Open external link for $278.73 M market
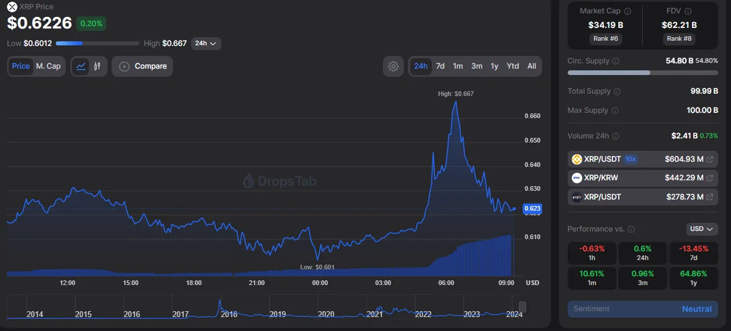731x331 pixels. point(709,197)
